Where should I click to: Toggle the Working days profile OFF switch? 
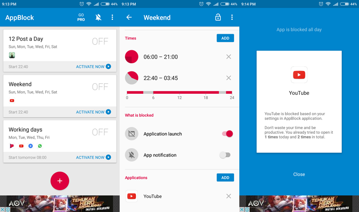pos(100,132)
